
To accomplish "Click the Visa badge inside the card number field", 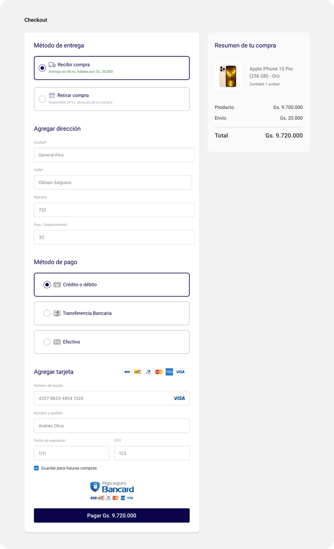I will pos(179,398).
